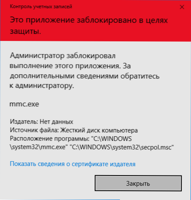Click the Издатель label

pyautogui.click(x=24, y=122)
